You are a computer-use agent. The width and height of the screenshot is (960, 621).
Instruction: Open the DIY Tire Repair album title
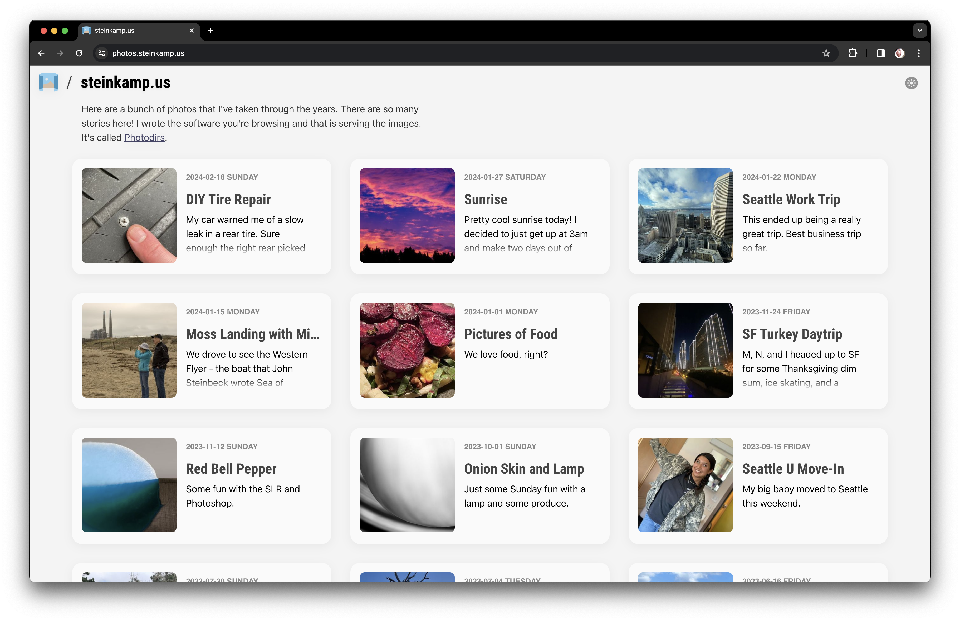tap(228, 199)
